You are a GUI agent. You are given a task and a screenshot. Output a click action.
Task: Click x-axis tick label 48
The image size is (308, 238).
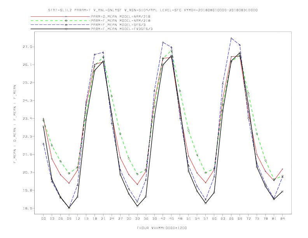click(180, 219)
